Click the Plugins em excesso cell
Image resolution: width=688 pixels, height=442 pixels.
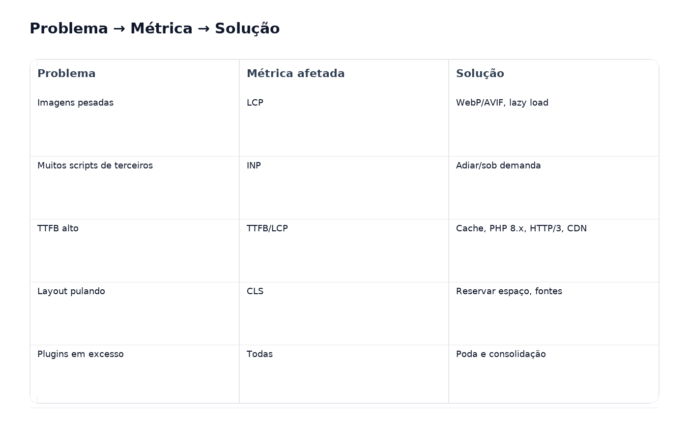point(81,354)
